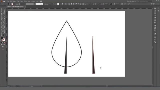160x90 pixels.
Task: Click the Opacity label link
Action: pos(46,4)
